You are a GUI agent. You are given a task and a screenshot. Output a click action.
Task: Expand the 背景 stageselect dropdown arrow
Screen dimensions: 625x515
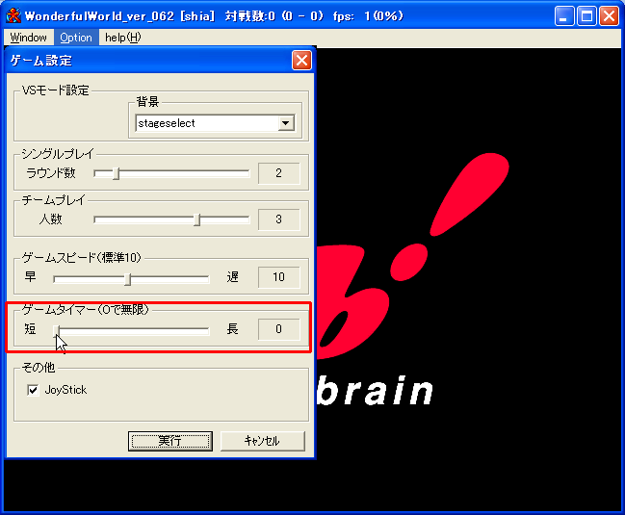click(286, 123)
